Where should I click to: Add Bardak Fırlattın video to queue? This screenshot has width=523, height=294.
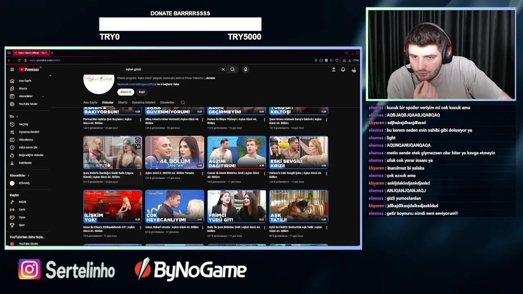138,146
